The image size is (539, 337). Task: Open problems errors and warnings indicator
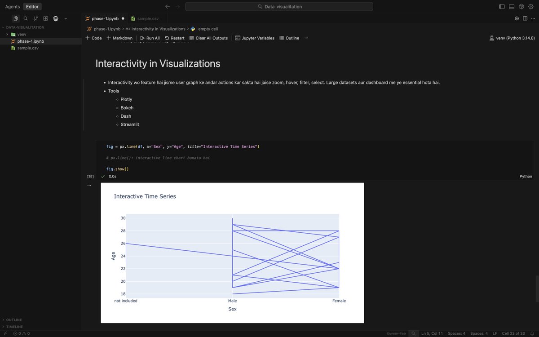click(x=21, y=333)
